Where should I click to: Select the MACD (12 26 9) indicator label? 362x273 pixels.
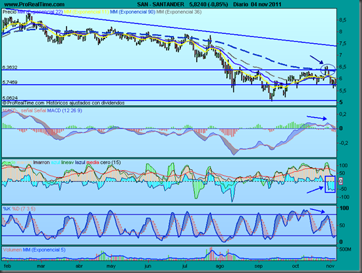[x=65, y=111]
